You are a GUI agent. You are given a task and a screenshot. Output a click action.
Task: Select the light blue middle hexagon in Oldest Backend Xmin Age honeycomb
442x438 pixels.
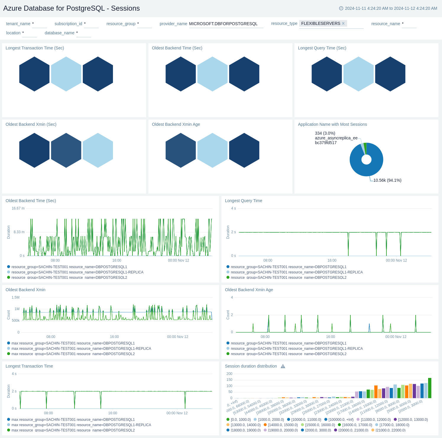(212, 150)
